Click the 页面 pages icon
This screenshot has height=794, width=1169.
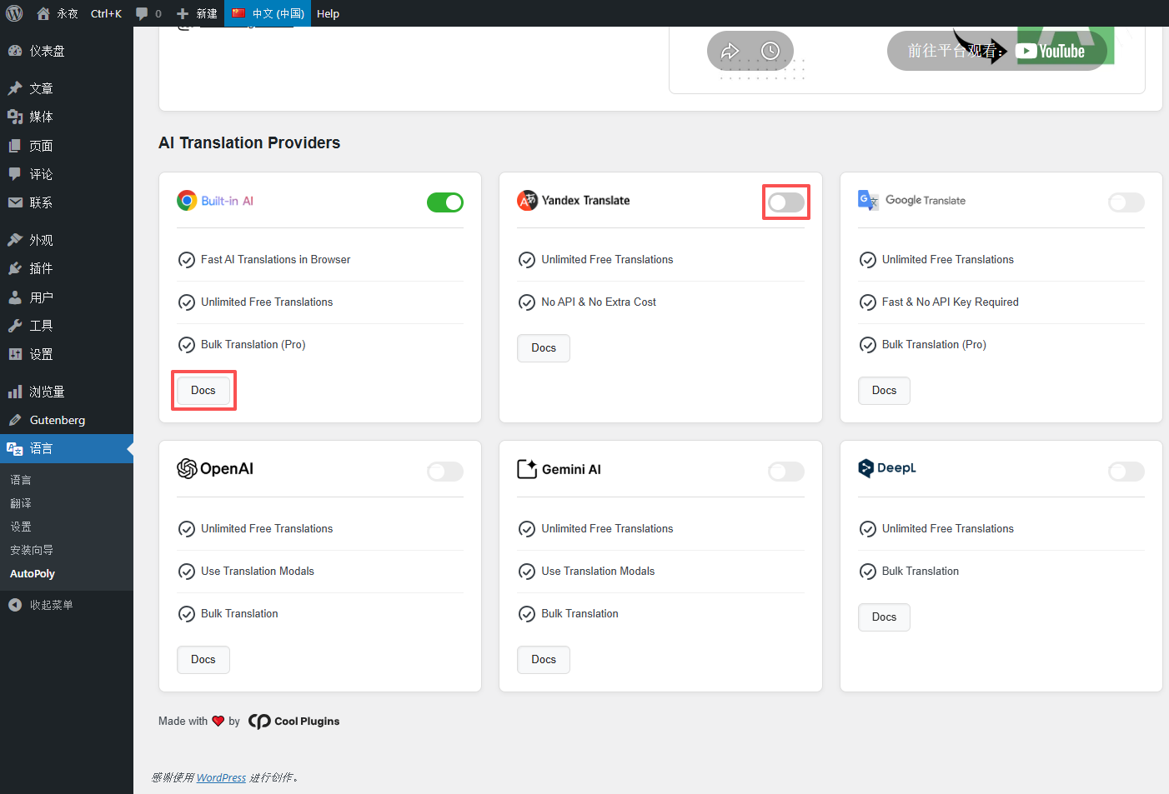point(15,146)
